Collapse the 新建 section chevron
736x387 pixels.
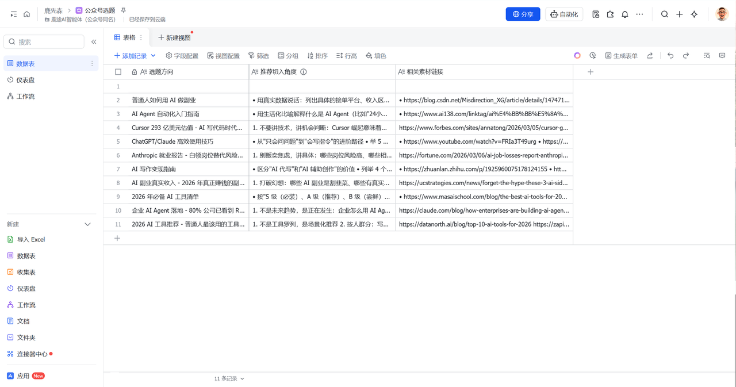click(88, 224)
